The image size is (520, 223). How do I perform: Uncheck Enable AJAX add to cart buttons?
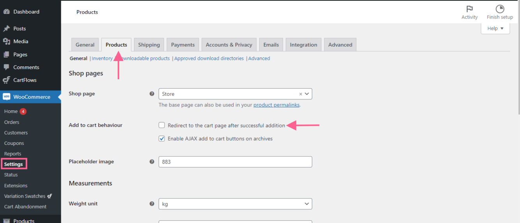(162, 139)
